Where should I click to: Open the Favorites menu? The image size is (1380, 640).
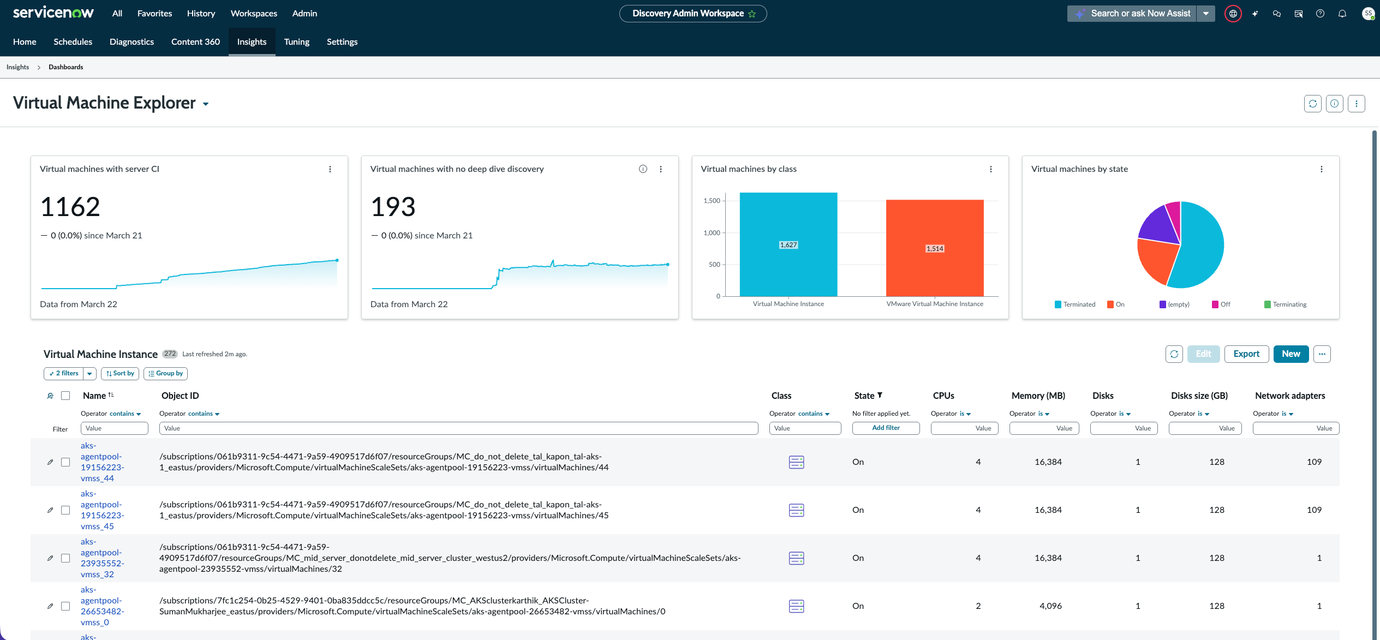(154, 14)
